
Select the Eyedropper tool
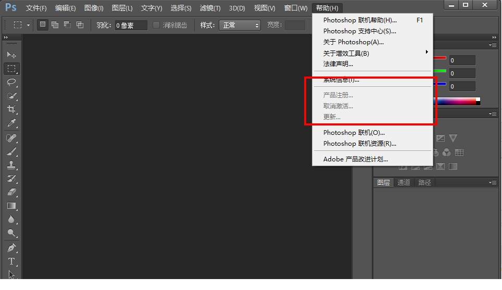click(x=11, y=122)
